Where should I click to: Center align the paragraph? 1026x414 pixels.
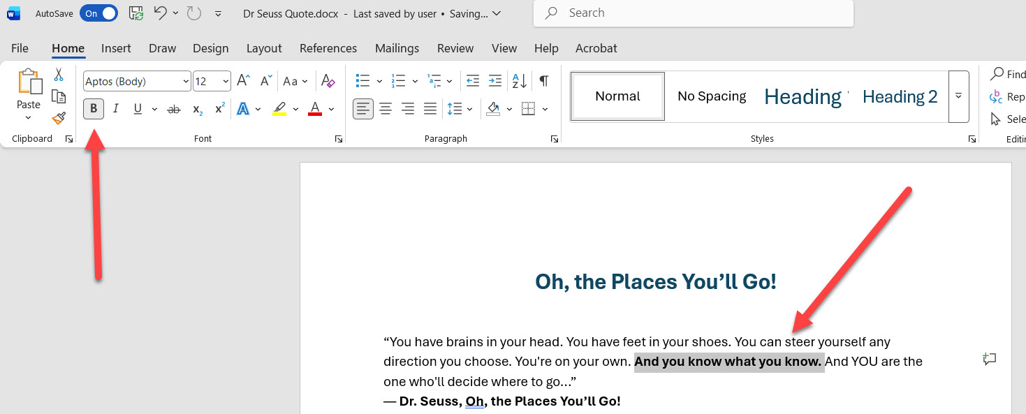[x=386, y=109]
